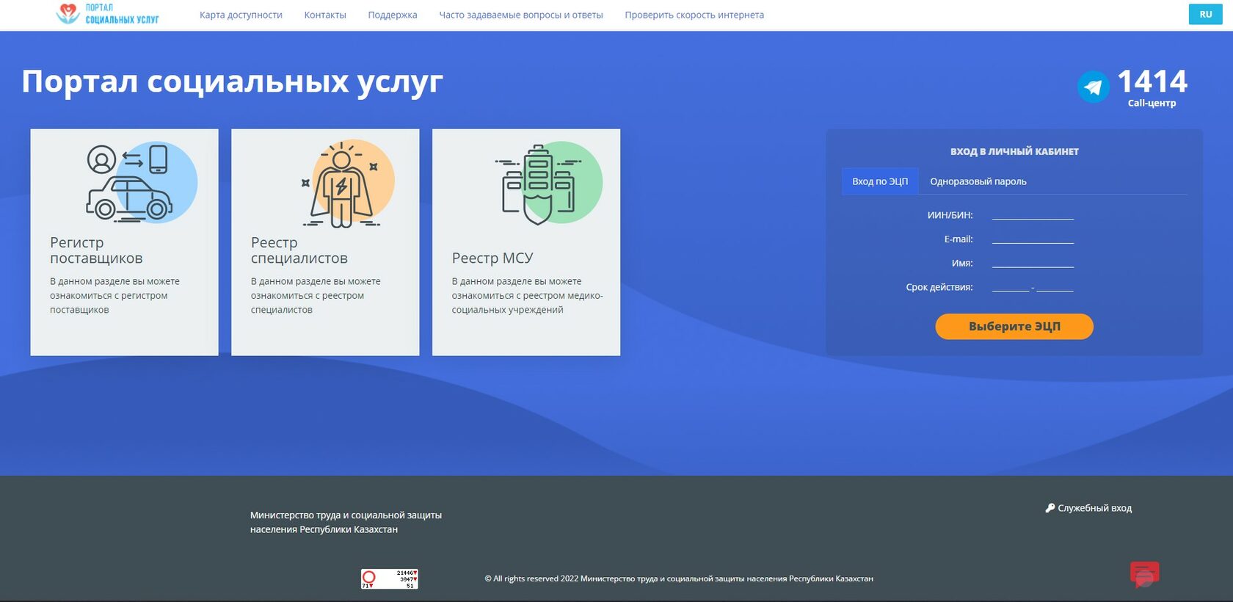Screen dimensions: 1233x602
Task: Click the building shield icon for Реестр МСУ
Action: click(x=539, y=184)
